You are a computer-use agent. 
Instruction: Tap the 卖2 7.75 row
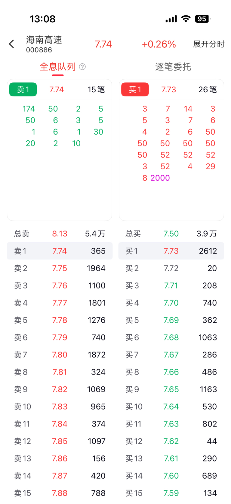pos(60,268)
